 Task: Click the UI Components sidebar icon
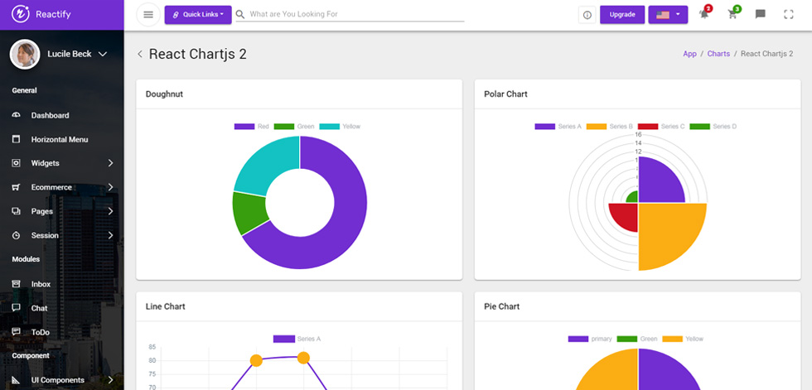pos(16,380)
